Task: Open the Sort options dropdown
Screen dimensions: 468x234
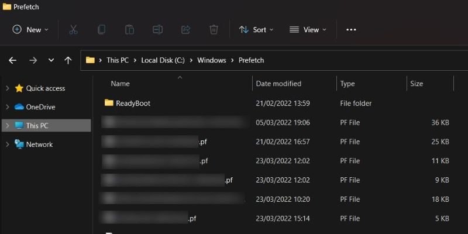Action: pyautogui.click(x=256, y=30)
